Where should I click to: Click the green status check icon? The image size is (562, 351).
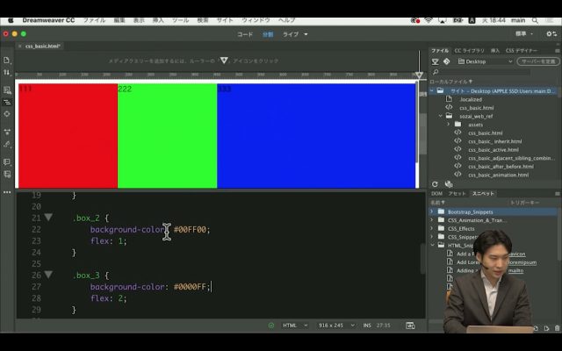click(x=271, y=326)
